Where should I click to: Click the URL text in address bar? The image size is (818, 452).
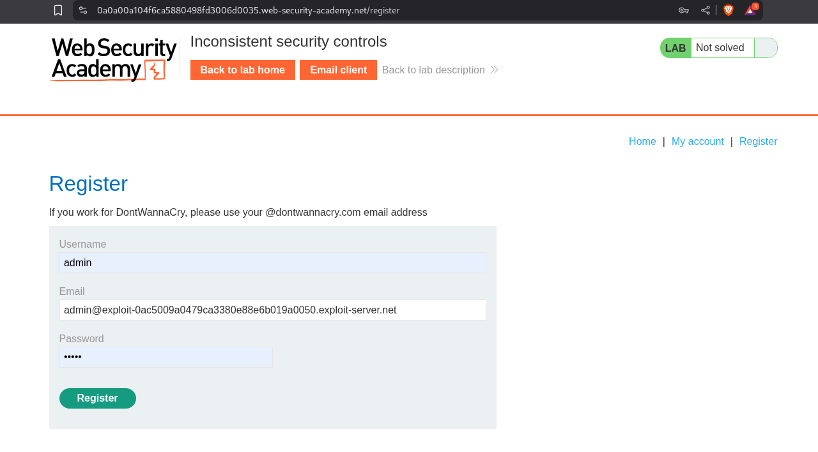[248, 10]
